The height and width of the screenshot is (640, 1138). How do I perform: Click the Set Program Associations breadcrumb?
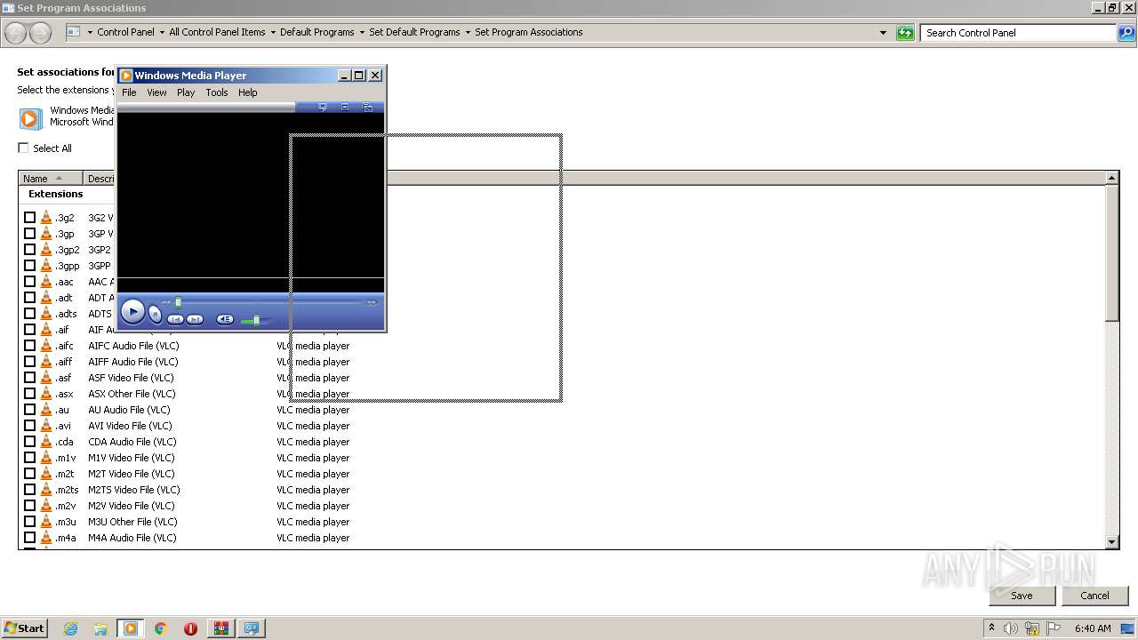(529, 32)
